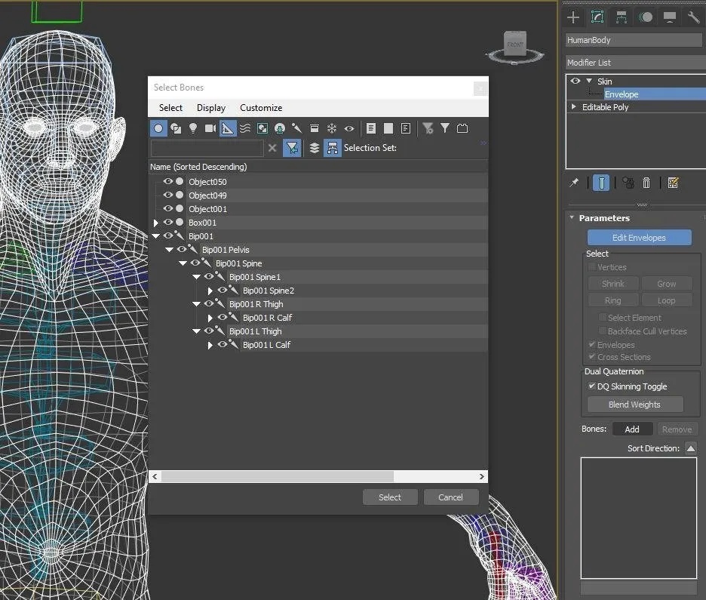Click Select Invert icon in dialog toolbar
Viewport: 706px width, 600px height.
click(406, 128)
